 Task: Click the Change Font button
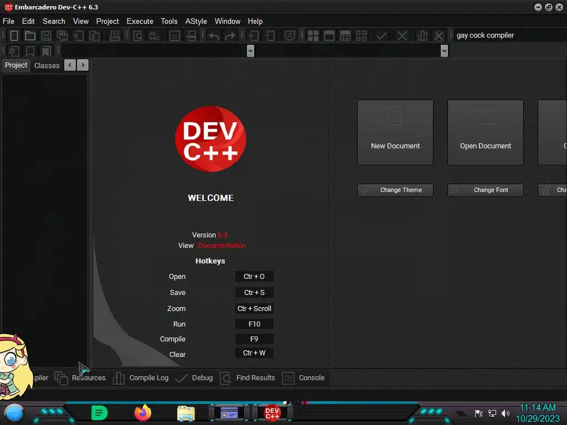(486, 190)
